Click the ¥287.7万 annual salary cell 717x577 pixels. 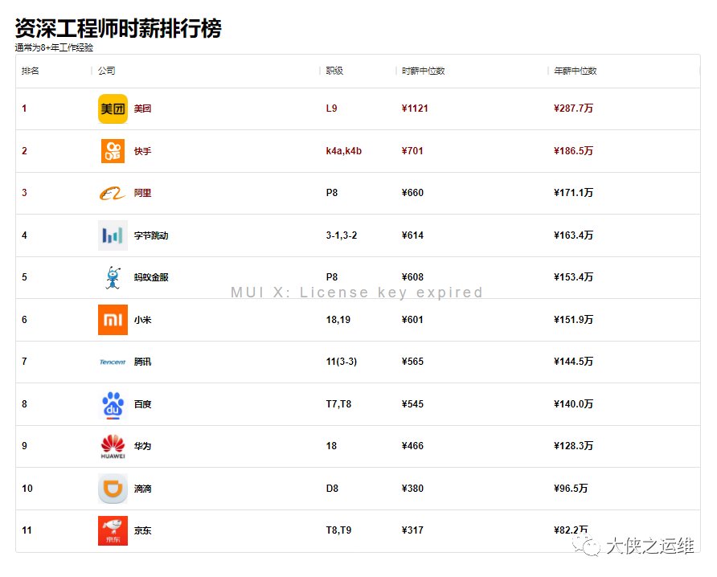point(573,108)
